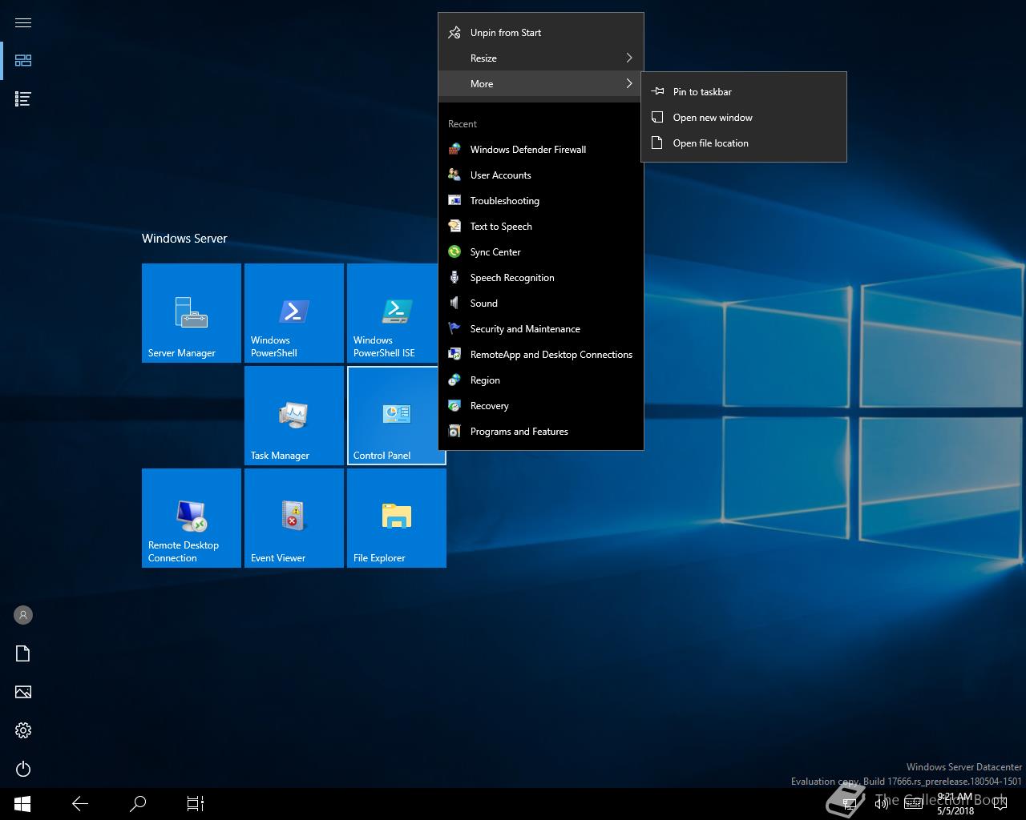The width and height of the screenshot is (1026, 820).
Task: Open the touch keyboard tray icon
Action: pyautogui.click(x=914, y=804)
